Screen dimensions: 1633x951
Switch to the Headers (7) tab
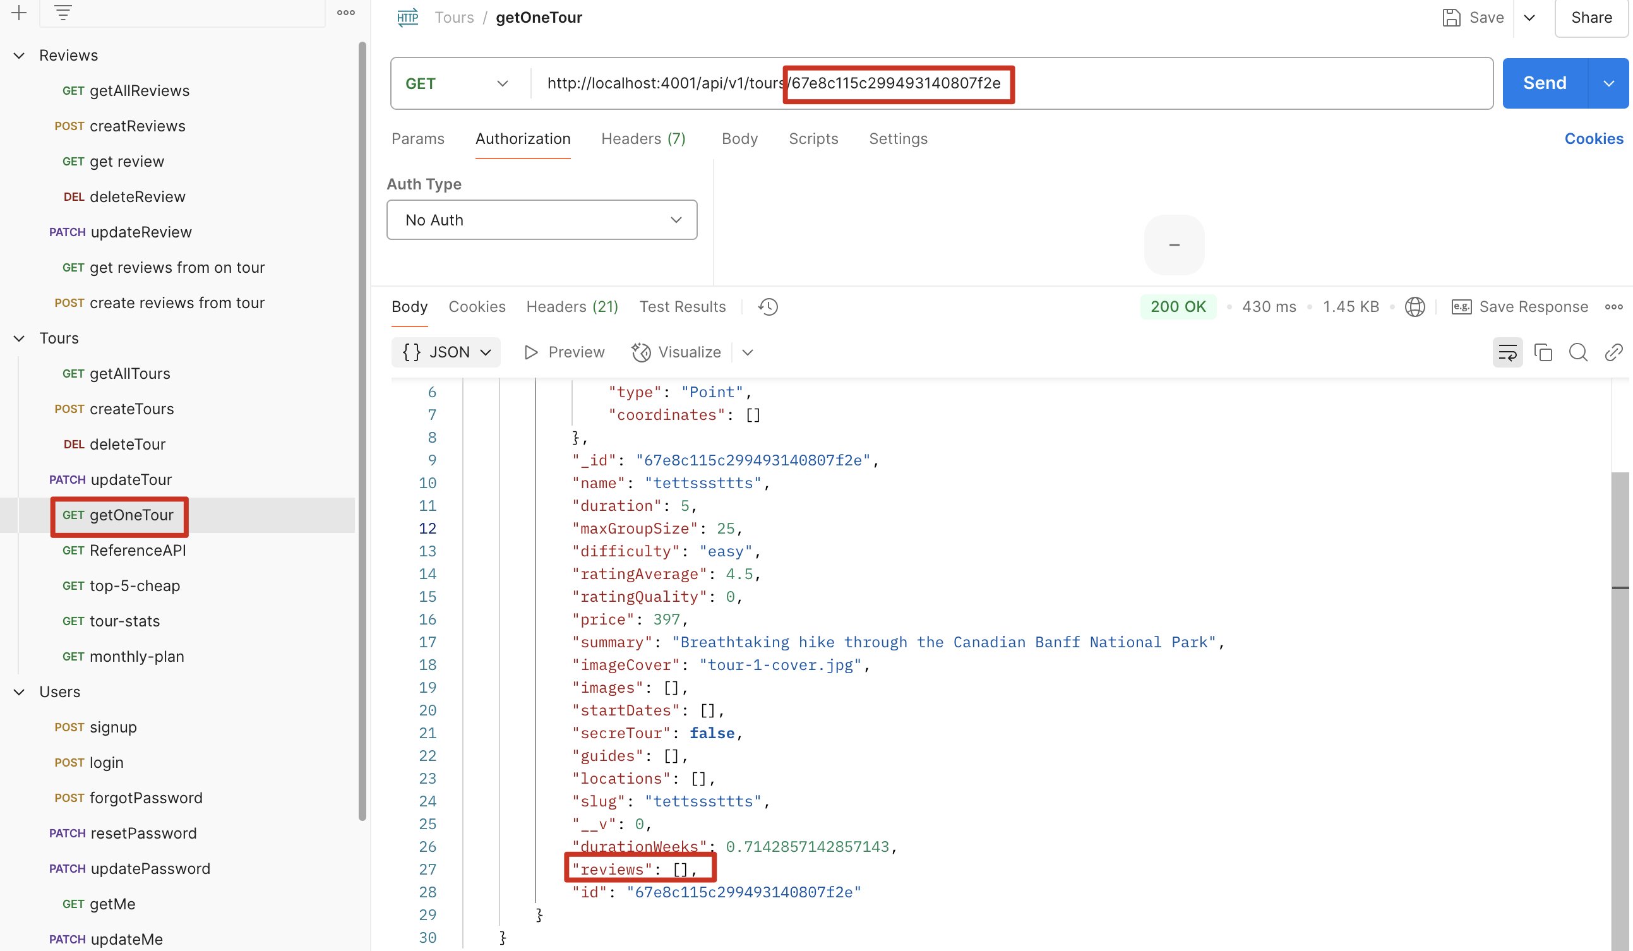click(x=643, y=139)
